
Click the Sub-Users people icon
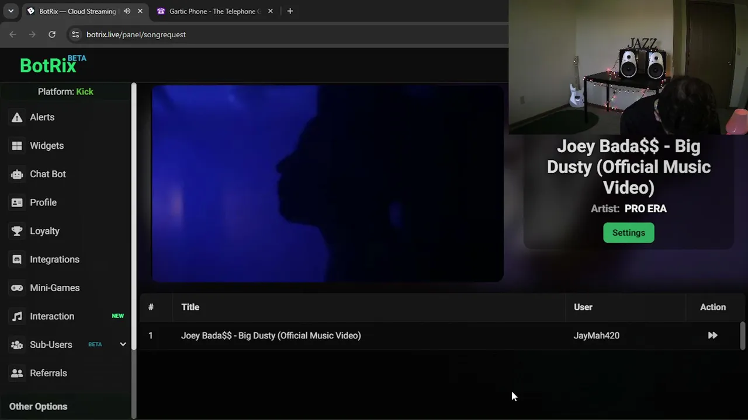[x=17, y=345]
